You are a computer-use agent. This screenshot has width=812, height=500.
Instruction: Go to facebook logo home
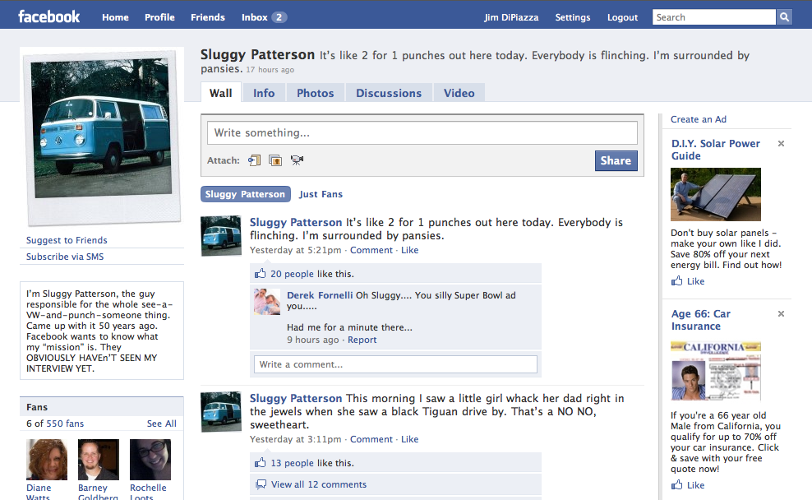(x=49, y=16)
